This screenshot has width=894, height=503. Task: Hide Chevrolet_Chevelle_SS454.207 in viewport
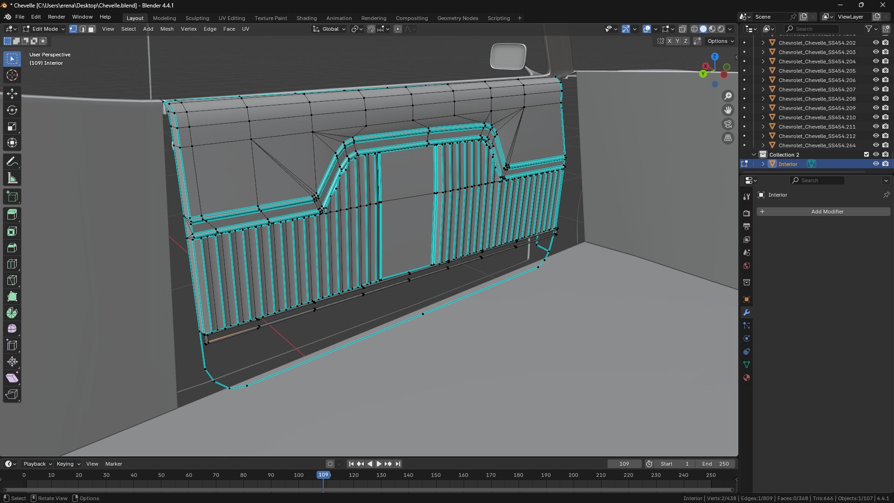pos(876,90)
